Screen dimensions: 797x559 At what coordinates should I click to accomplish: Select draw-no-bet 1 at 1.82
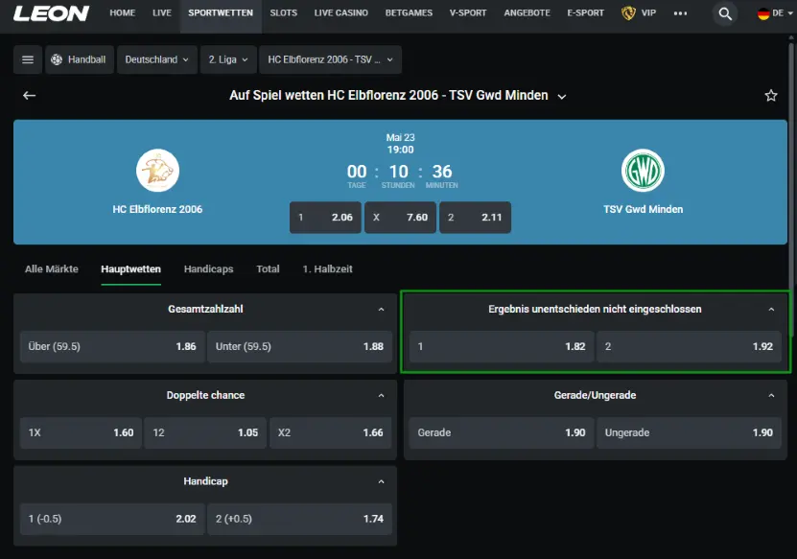pyautogui.click(x=502, y=346)
